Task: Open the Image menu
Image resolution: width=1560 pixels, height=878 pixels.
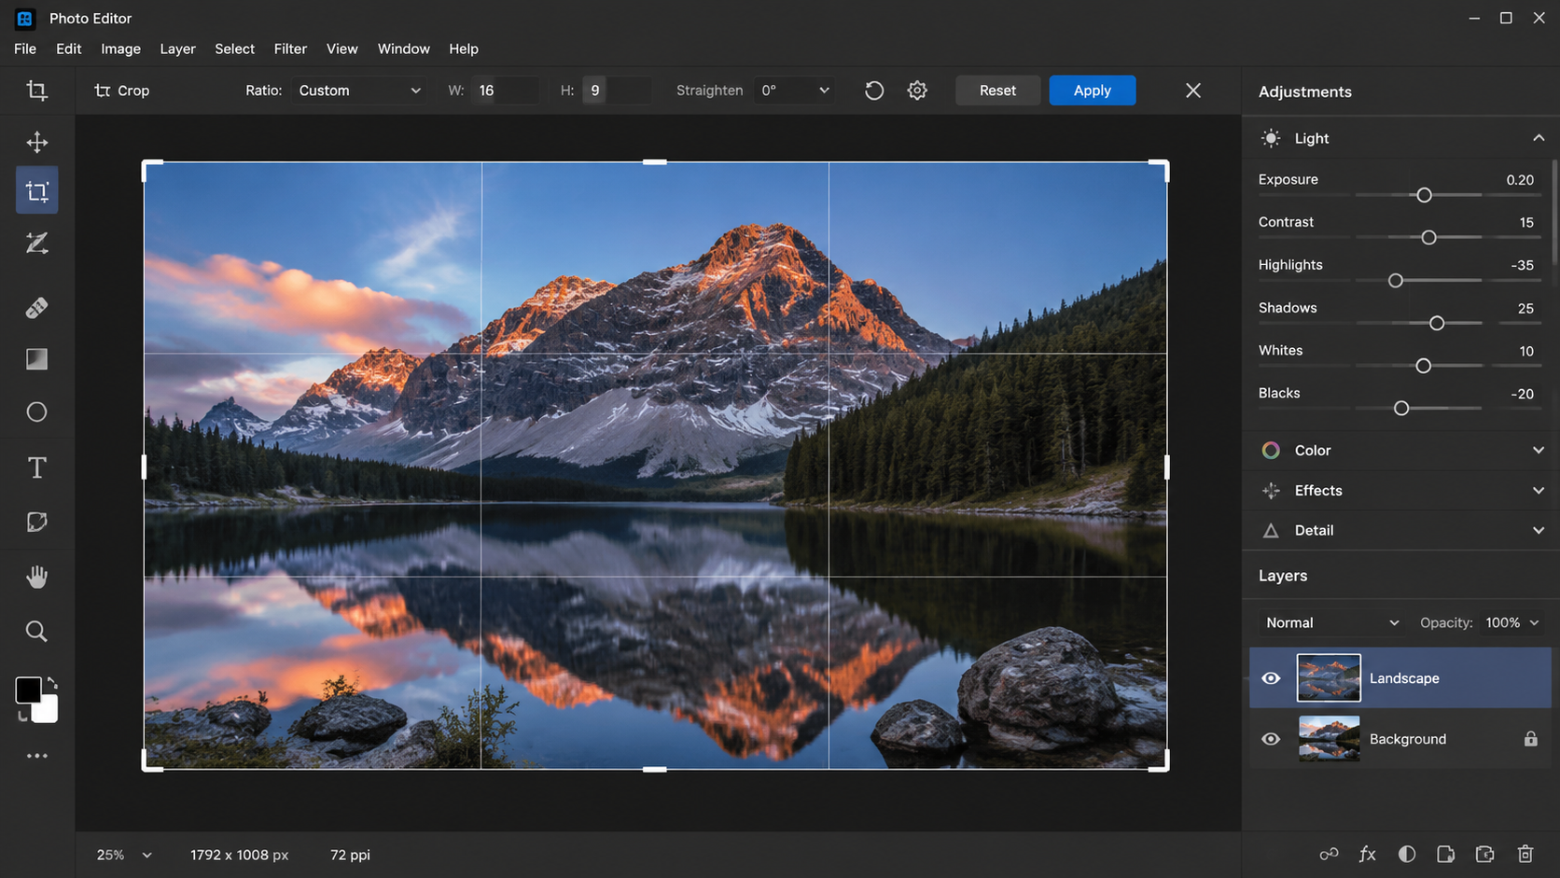Action: (120, 49)
